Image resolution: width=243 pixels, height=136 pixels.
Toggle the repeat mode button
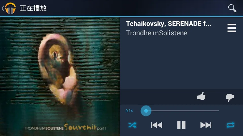pyautogui.click(x=230, y=125)
